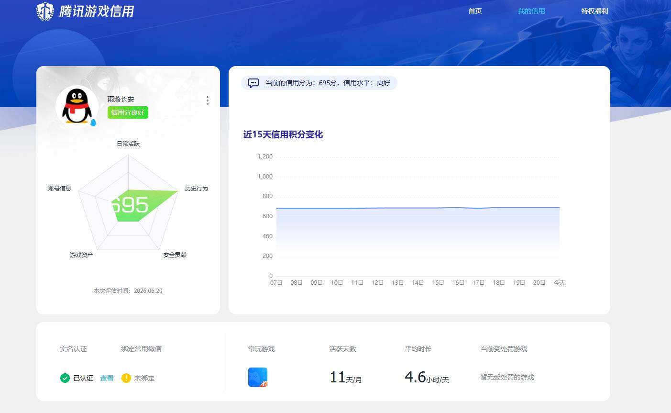Select the 安全贡献 radar axis label
The width and height of the screenshot is (671, 413).
[175, 255]
